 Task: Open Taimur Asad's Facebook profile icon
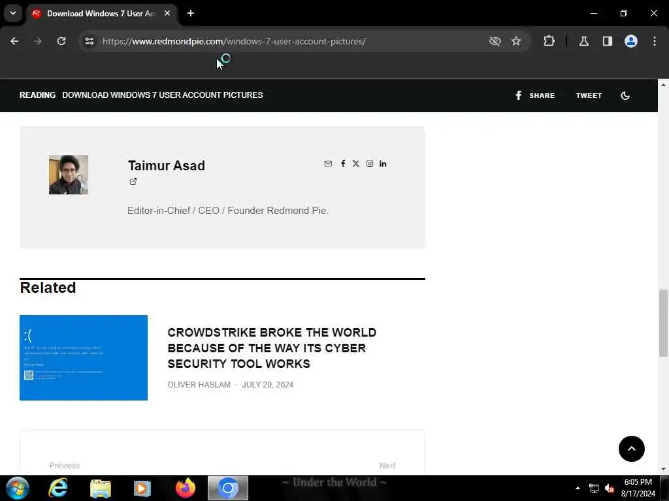click(343, 164)
